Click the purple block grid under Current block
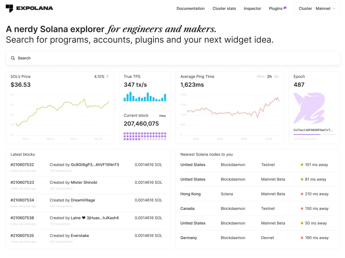The image size is (345, 258). tap(145, 136)
